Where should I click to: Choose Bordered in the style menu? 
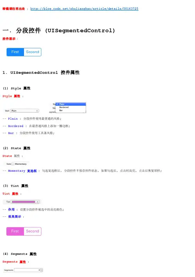tap(71, 107)
